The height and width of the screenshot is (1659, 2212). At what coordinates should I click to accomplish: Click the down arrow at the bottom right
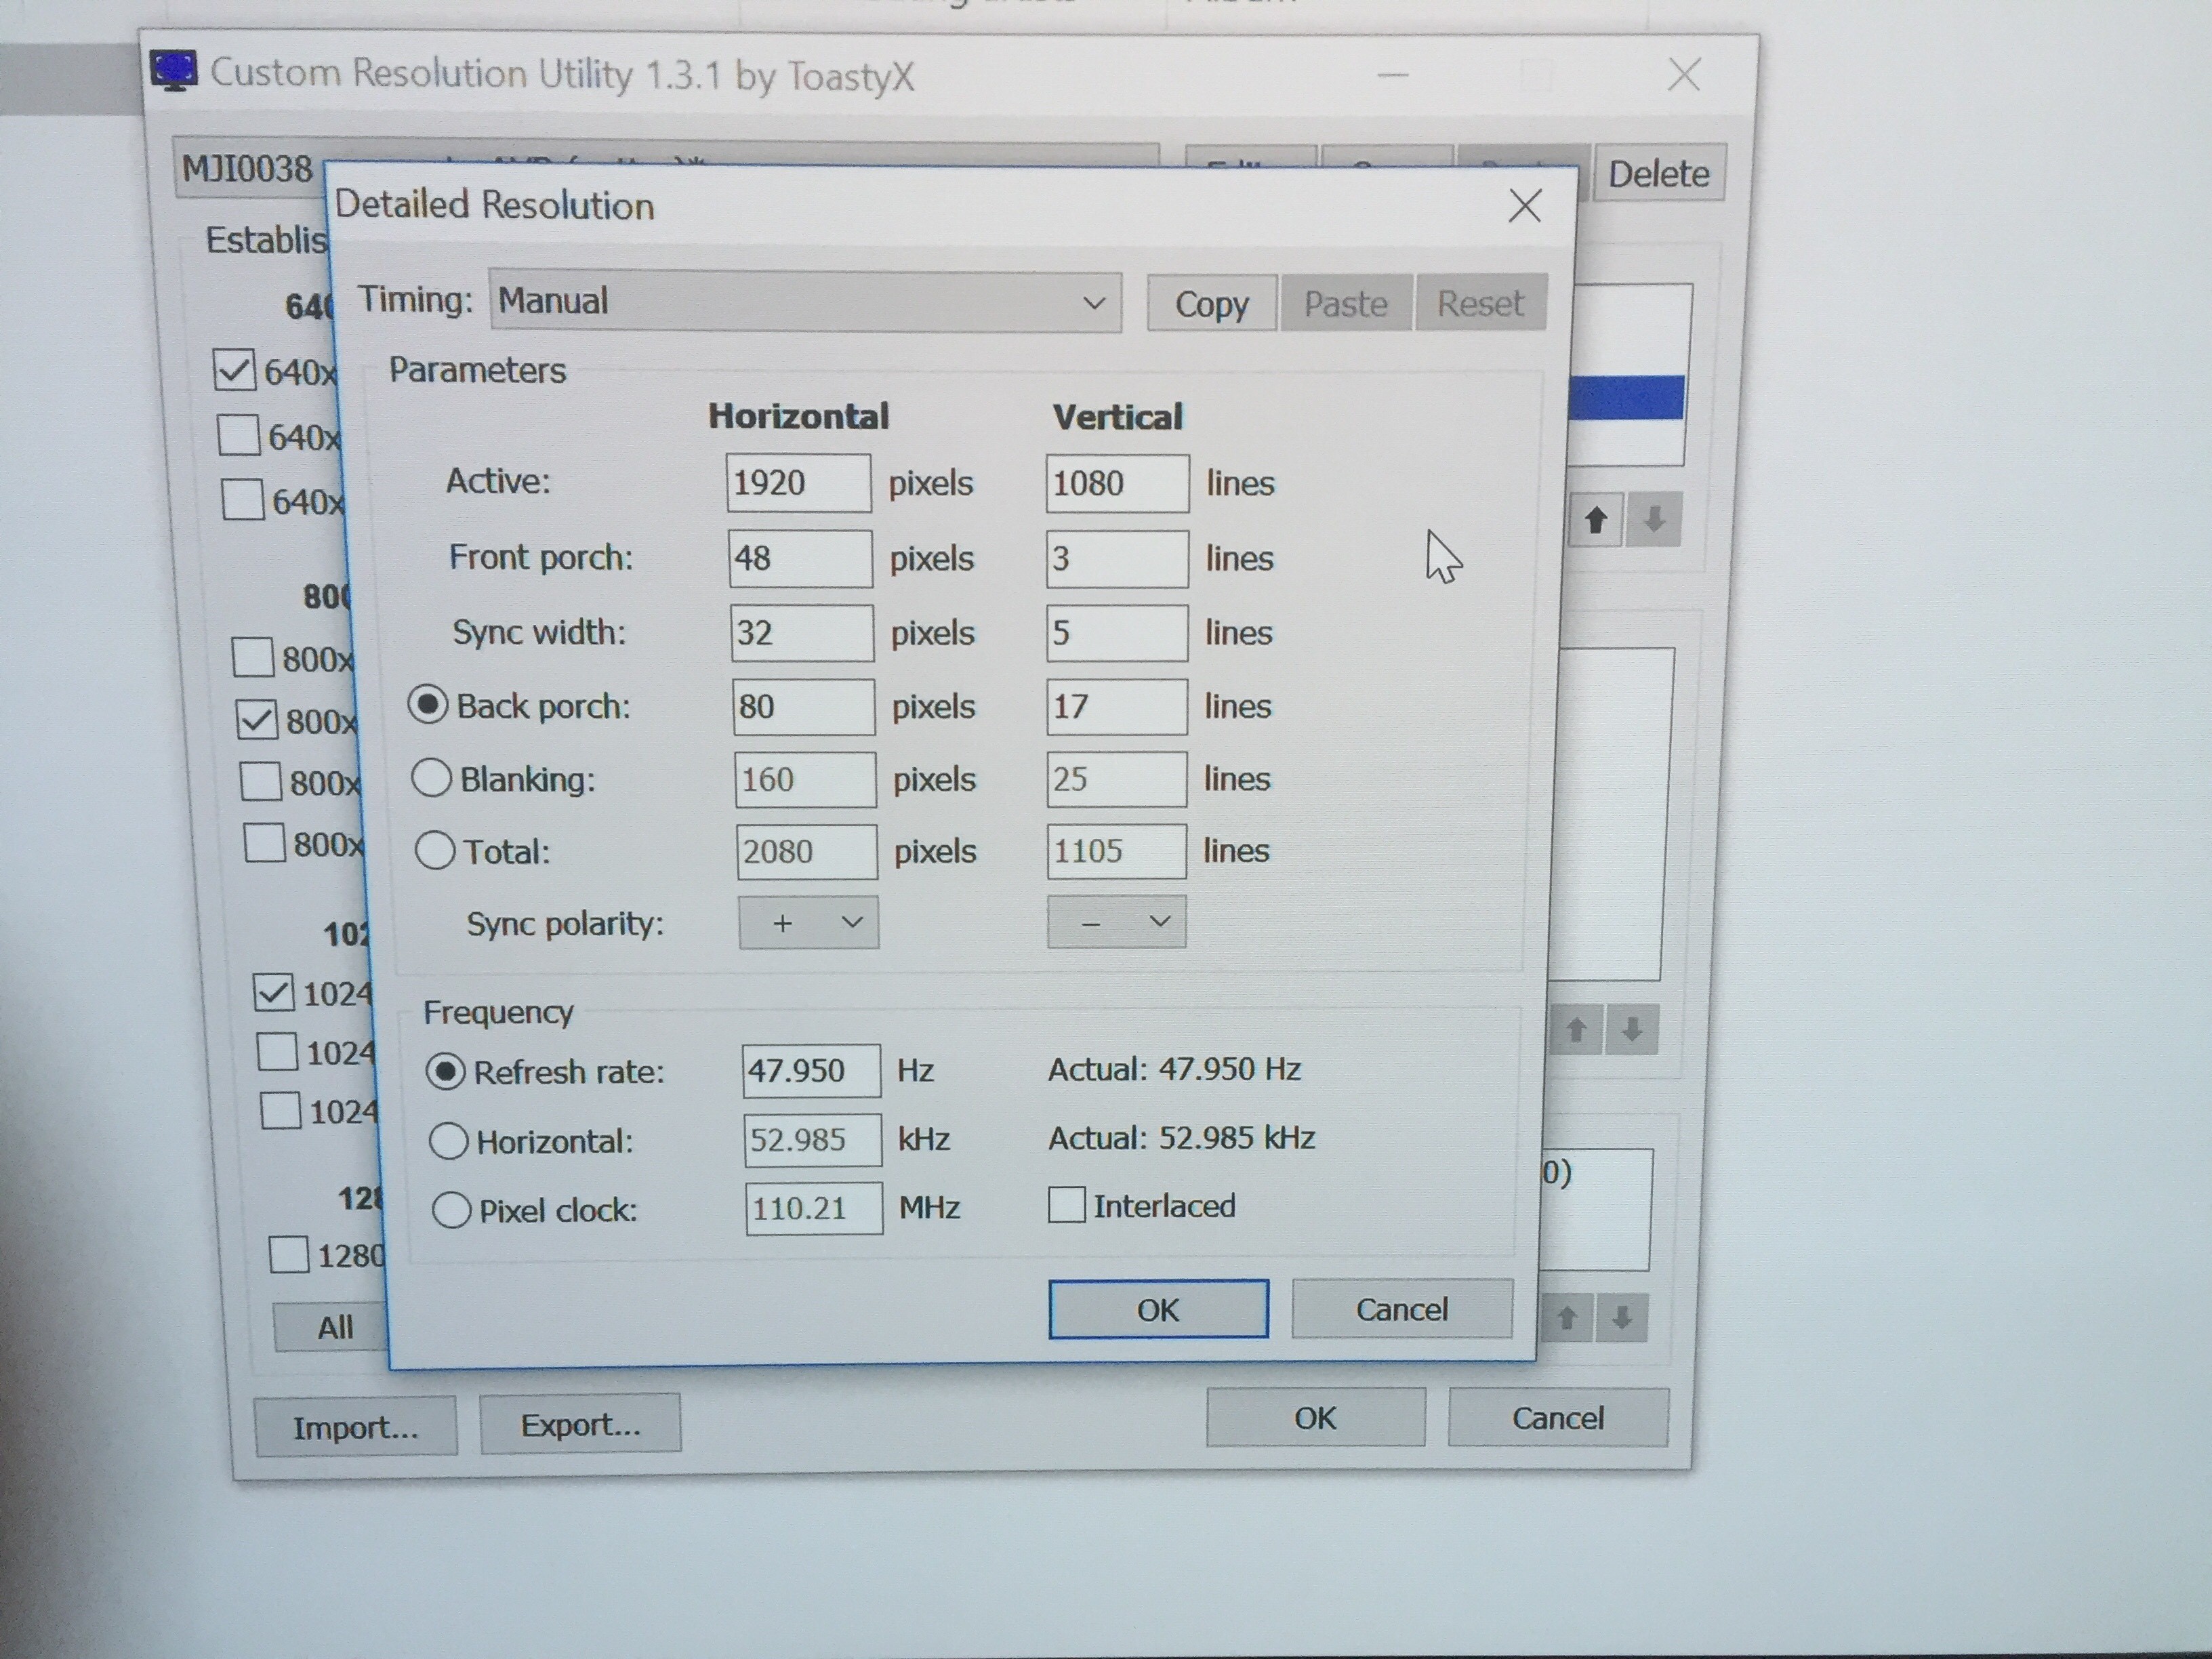(x=1622, y=1318)
